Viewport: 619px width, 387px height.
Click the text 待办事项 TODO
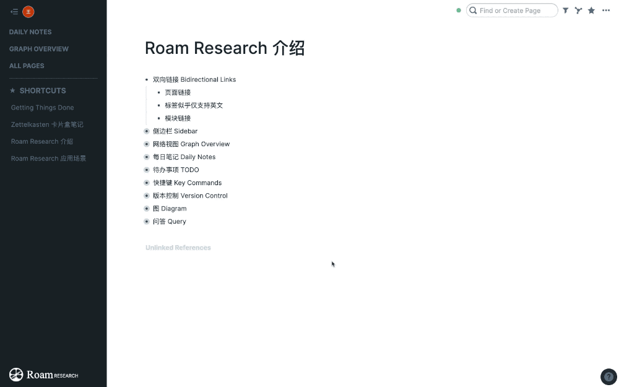click(176, 170)
